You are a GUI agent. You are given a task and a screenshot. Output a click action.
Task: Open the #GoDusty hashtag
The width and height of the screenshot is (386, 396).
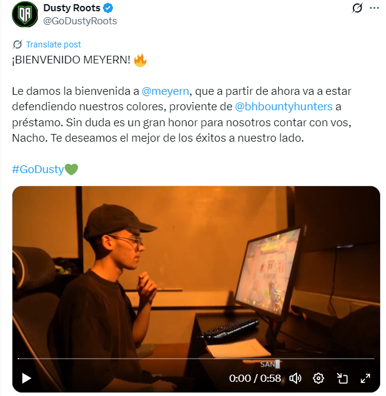(x=38, y=169)
